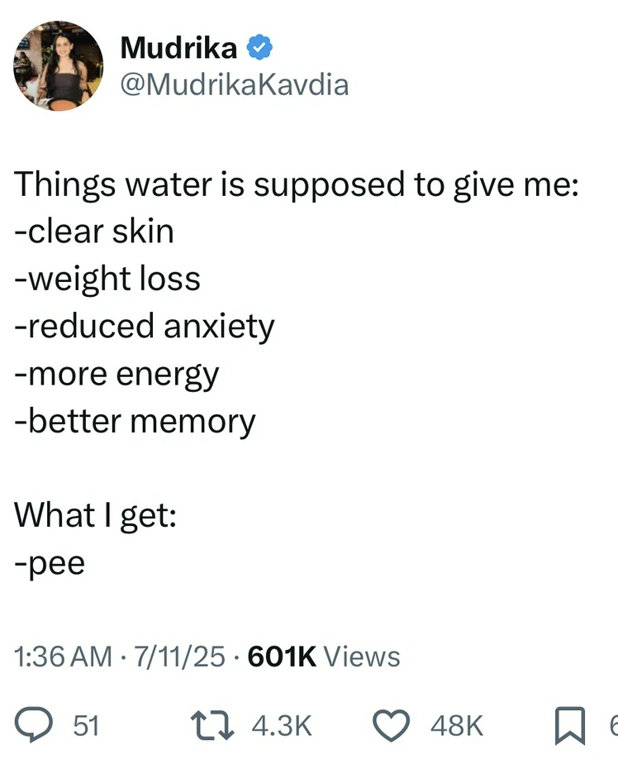618x774 pixels.
Task: Open Mudrika's profile via the display name
Action: coord(178,48)
